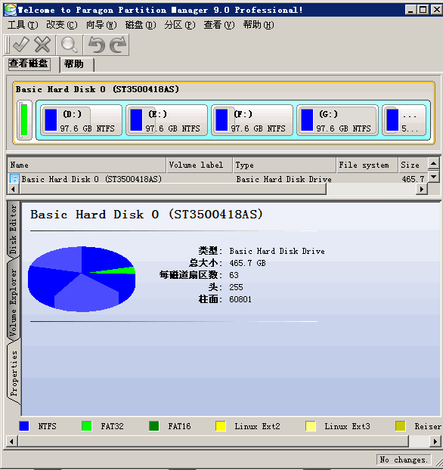Click the Linux Ext3 pale yellow swatch

coord(311,426)
